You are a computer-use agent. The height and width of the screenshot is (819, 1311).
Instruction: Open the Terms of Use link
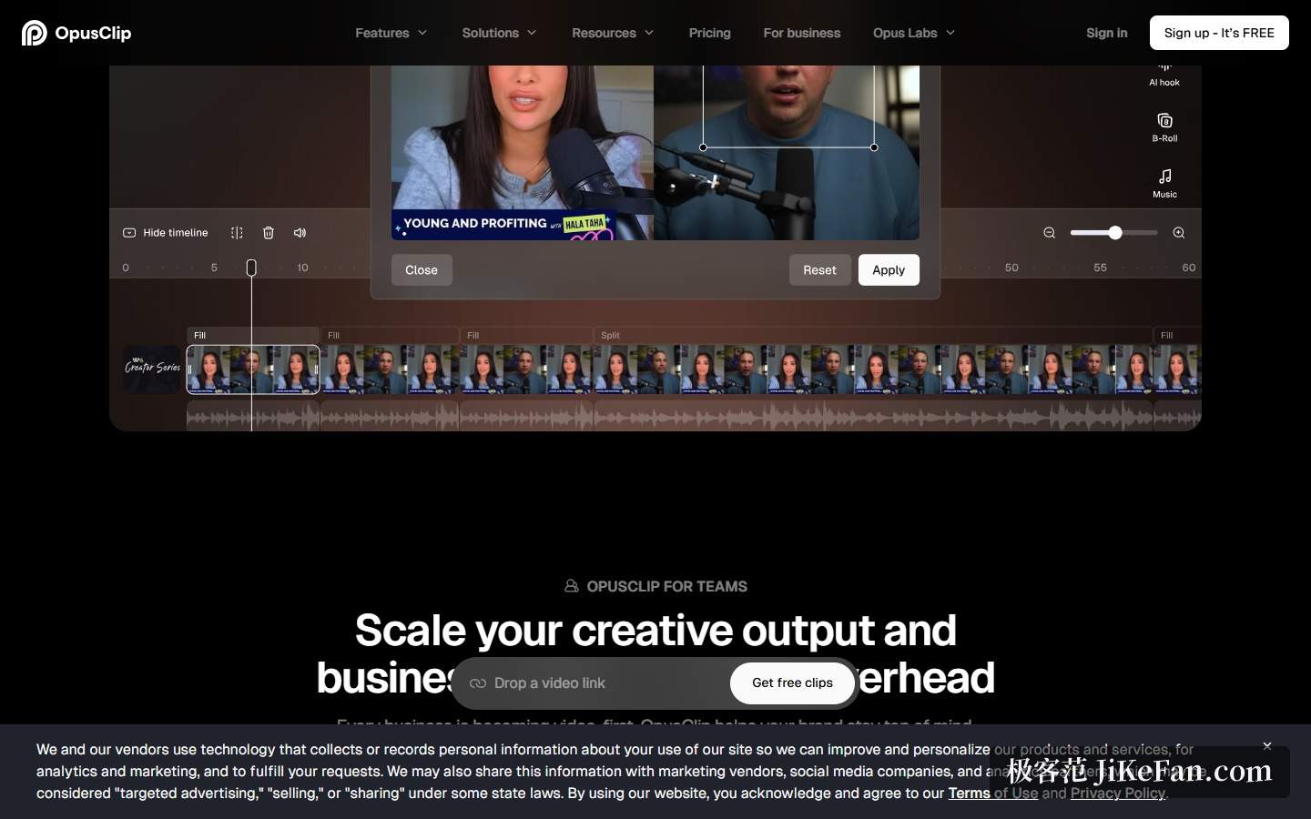[993, 794]
